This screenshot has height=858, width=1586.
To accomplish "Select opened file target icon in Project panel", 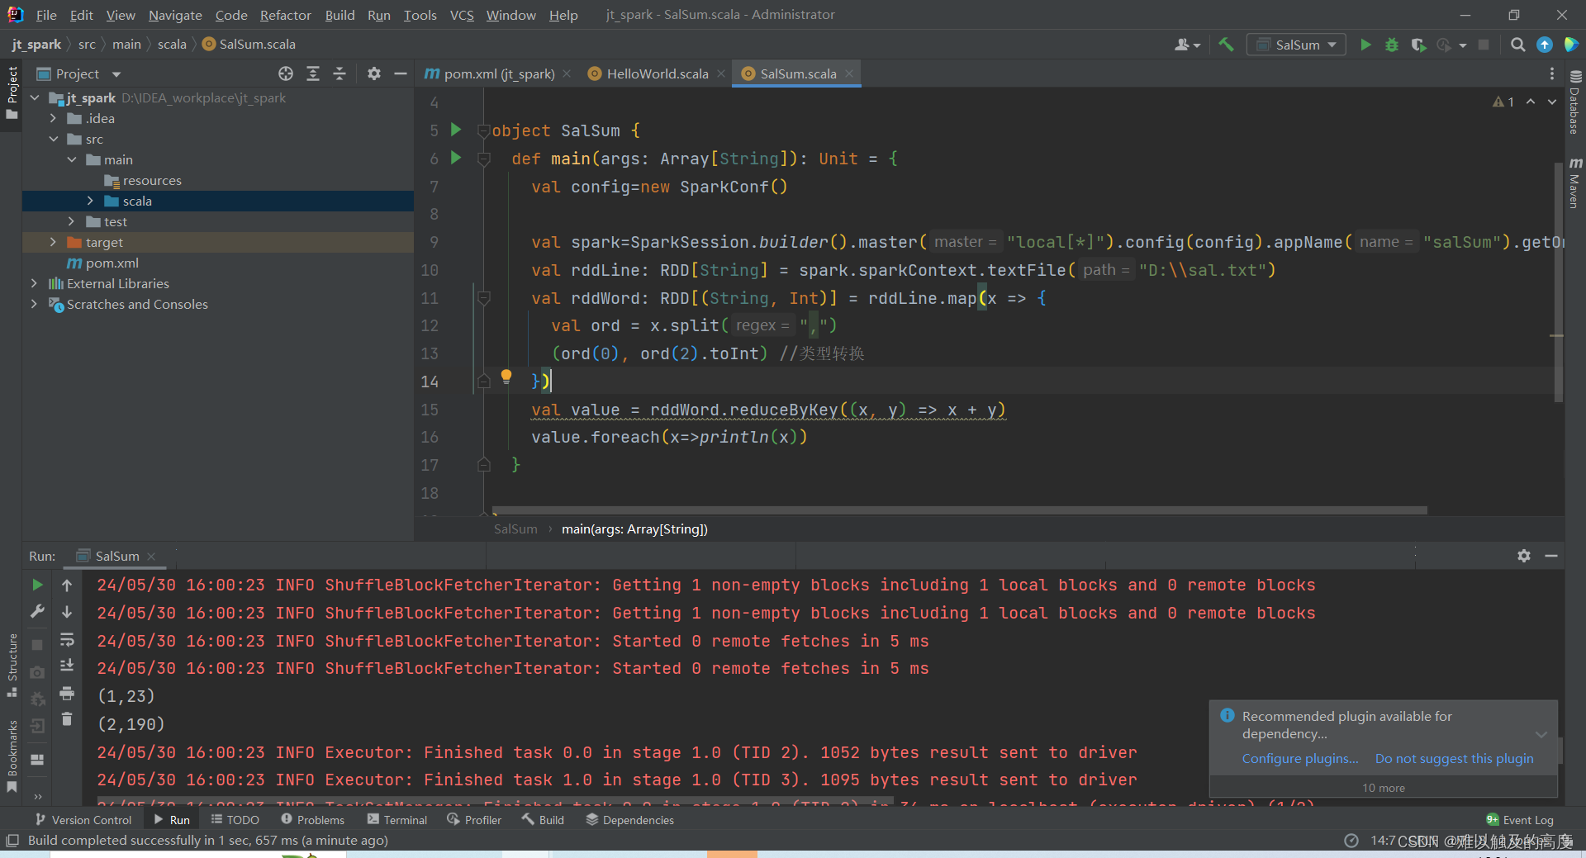I will pyautogui.click(x=286, y=73).
